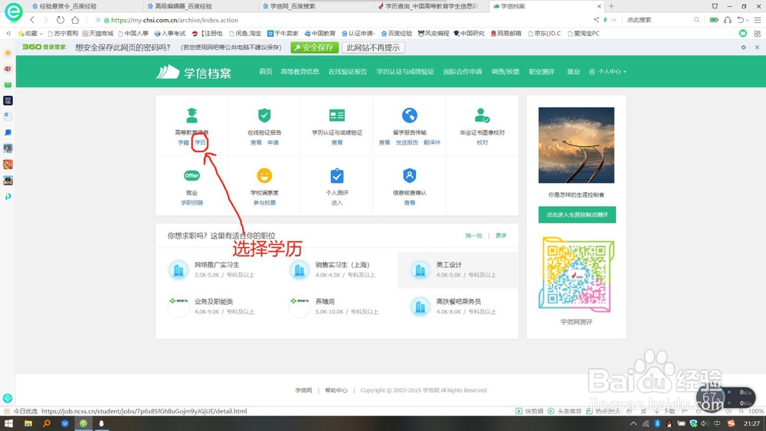
Task: Click the 高等教育信息 graduate icon
Action: [191, 116]
